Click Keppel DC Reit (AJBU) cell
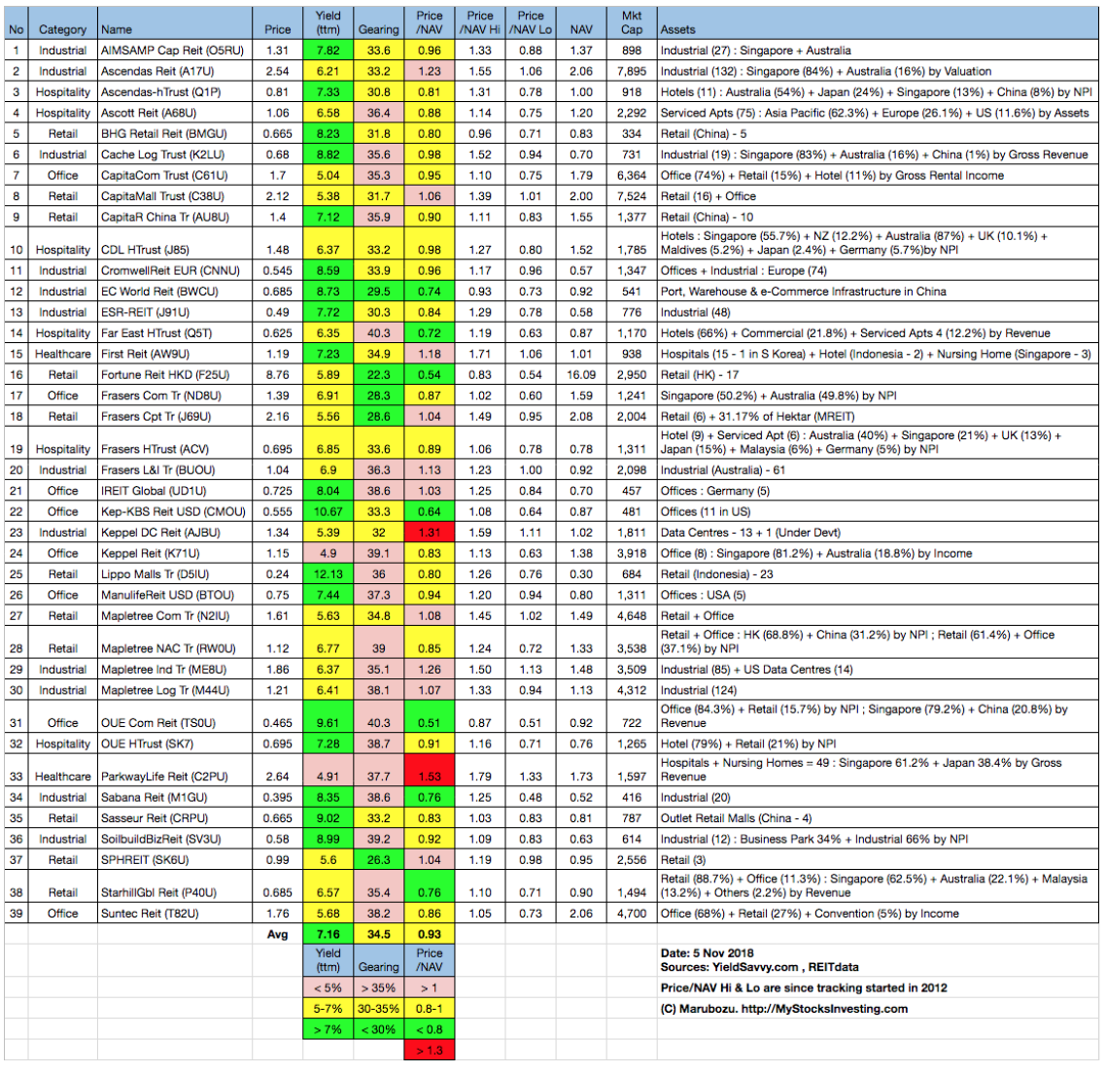Viewport: 1106px width, 1073px height. [x=175, y=533]
